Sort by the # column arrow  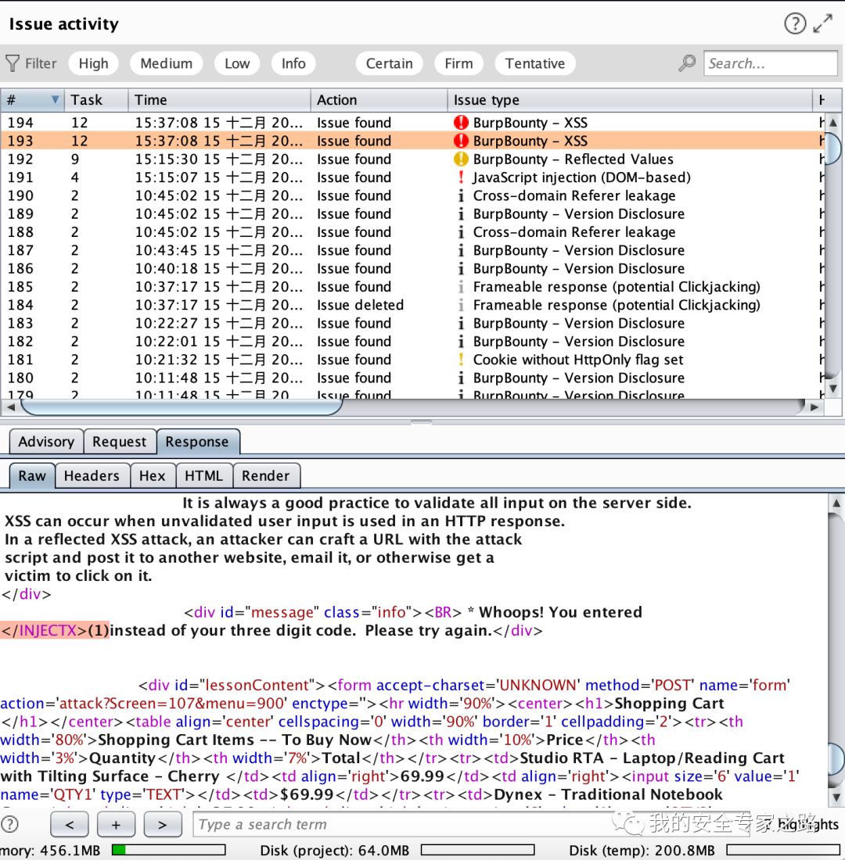55,100
